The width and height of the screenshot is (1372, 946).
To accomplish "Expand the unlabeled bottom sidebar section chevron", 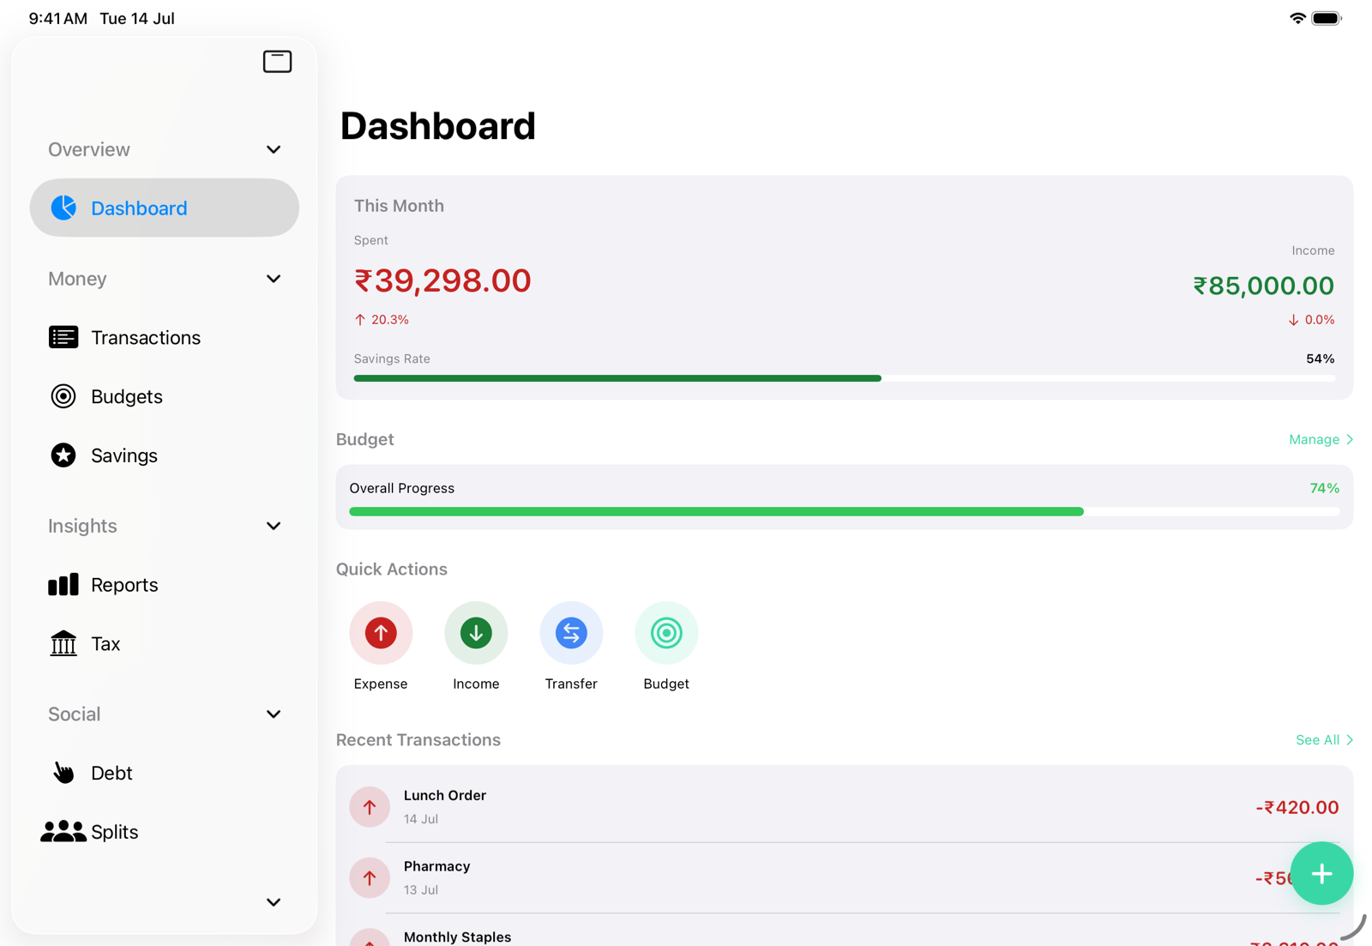I will [274, 902].
